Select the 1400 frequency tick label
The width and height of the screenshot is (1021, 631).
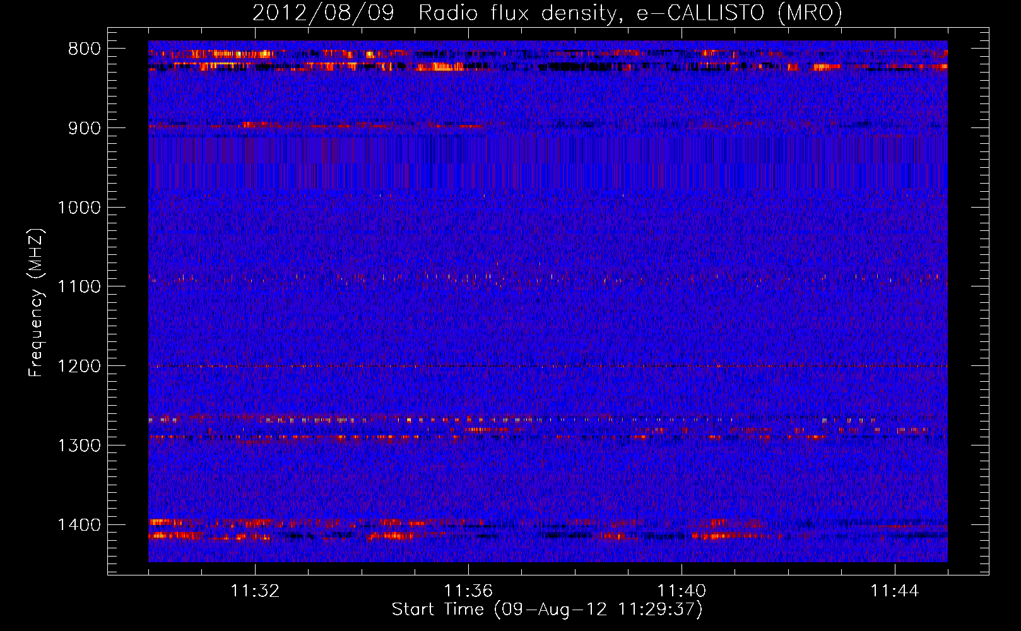click(x=80, y=525)
